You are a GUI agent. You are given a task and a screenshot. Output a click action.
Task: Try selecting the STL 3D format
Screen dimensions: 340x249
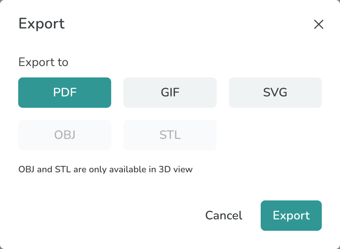tap(170, 135)
